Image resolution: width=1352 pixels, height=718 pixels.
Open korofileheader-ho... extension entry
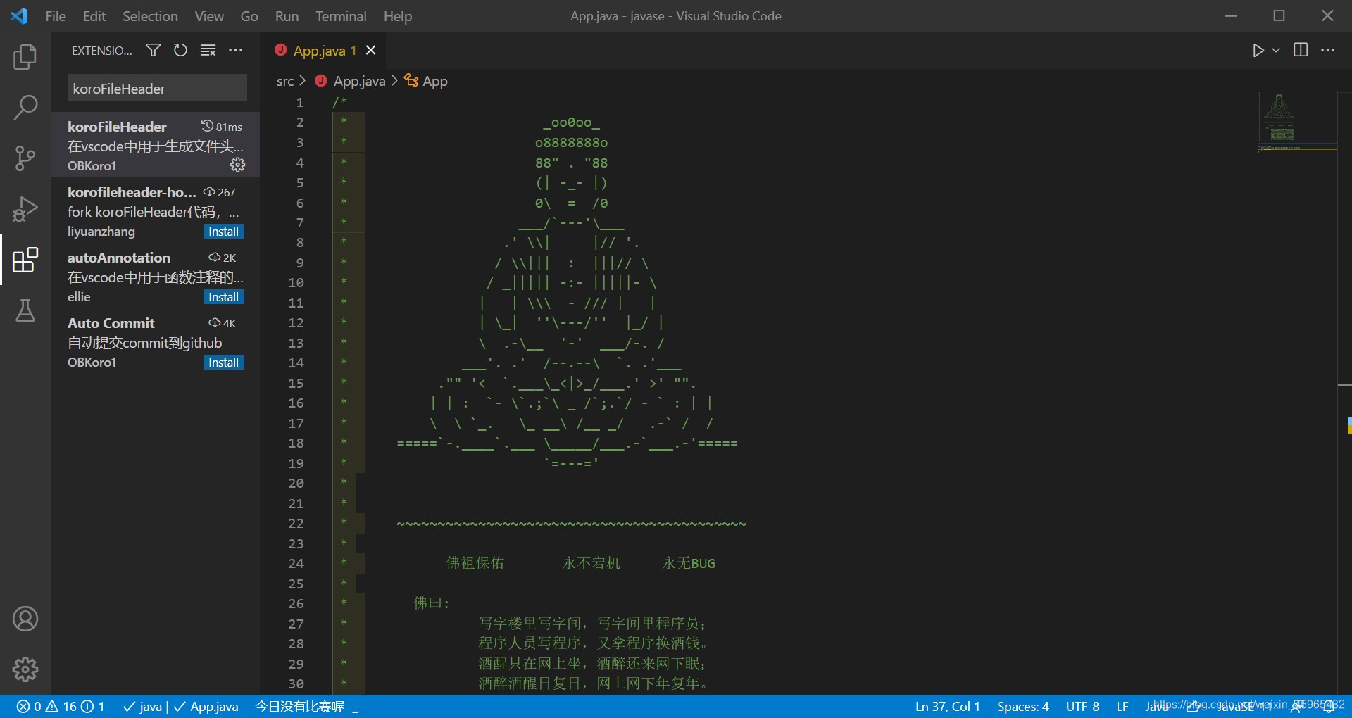click(155, 211)
